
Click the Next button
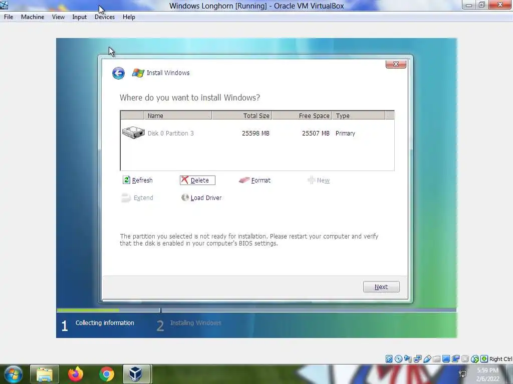[381, 286]
